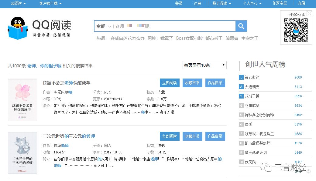Open 作家专区 in the top bar
Image resolution: width=316 pixels, height=181 pixels.
pyautogui.click(x=280, y=3)
